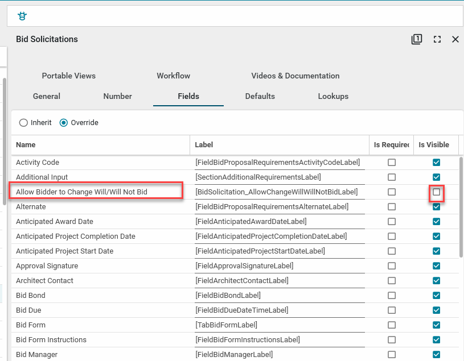464x361 pixels.
Task: Click the cow logo icon at top
Action: point(22,16)
